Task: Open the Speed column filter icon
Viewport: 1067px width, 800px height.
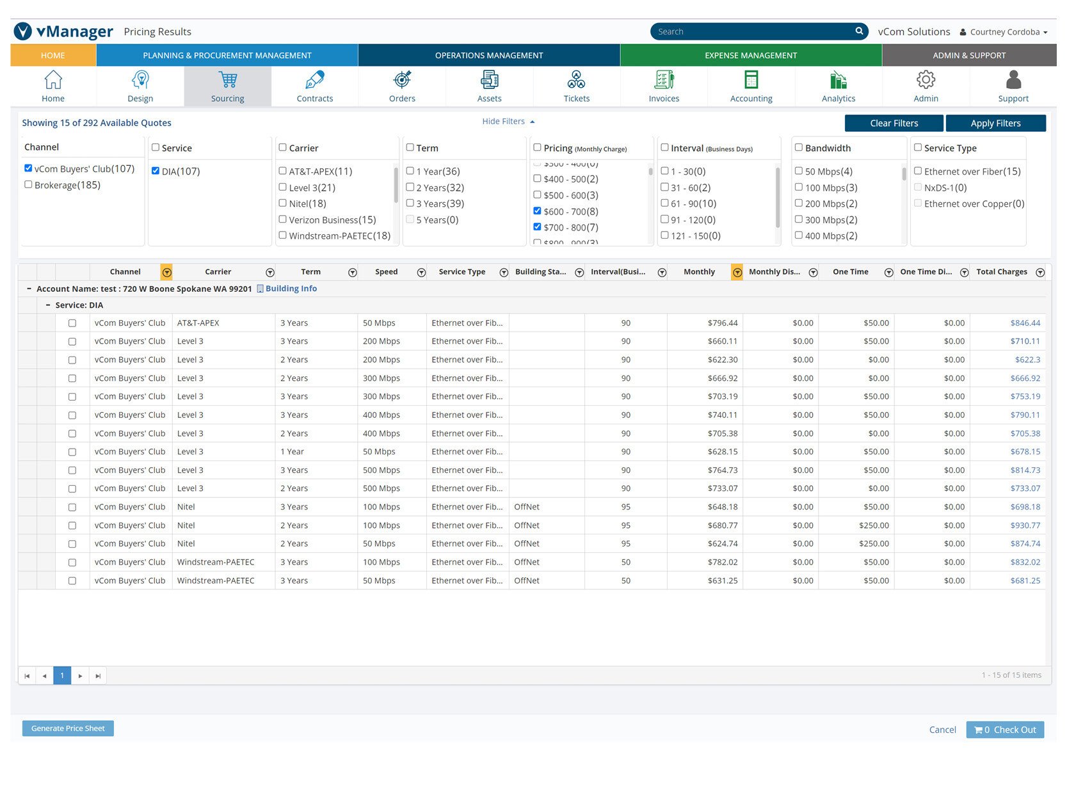Action: 421,273
